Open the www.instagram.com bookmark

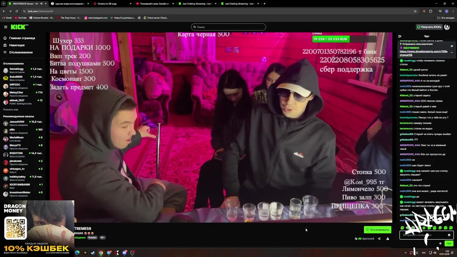[x=96, y=18]
